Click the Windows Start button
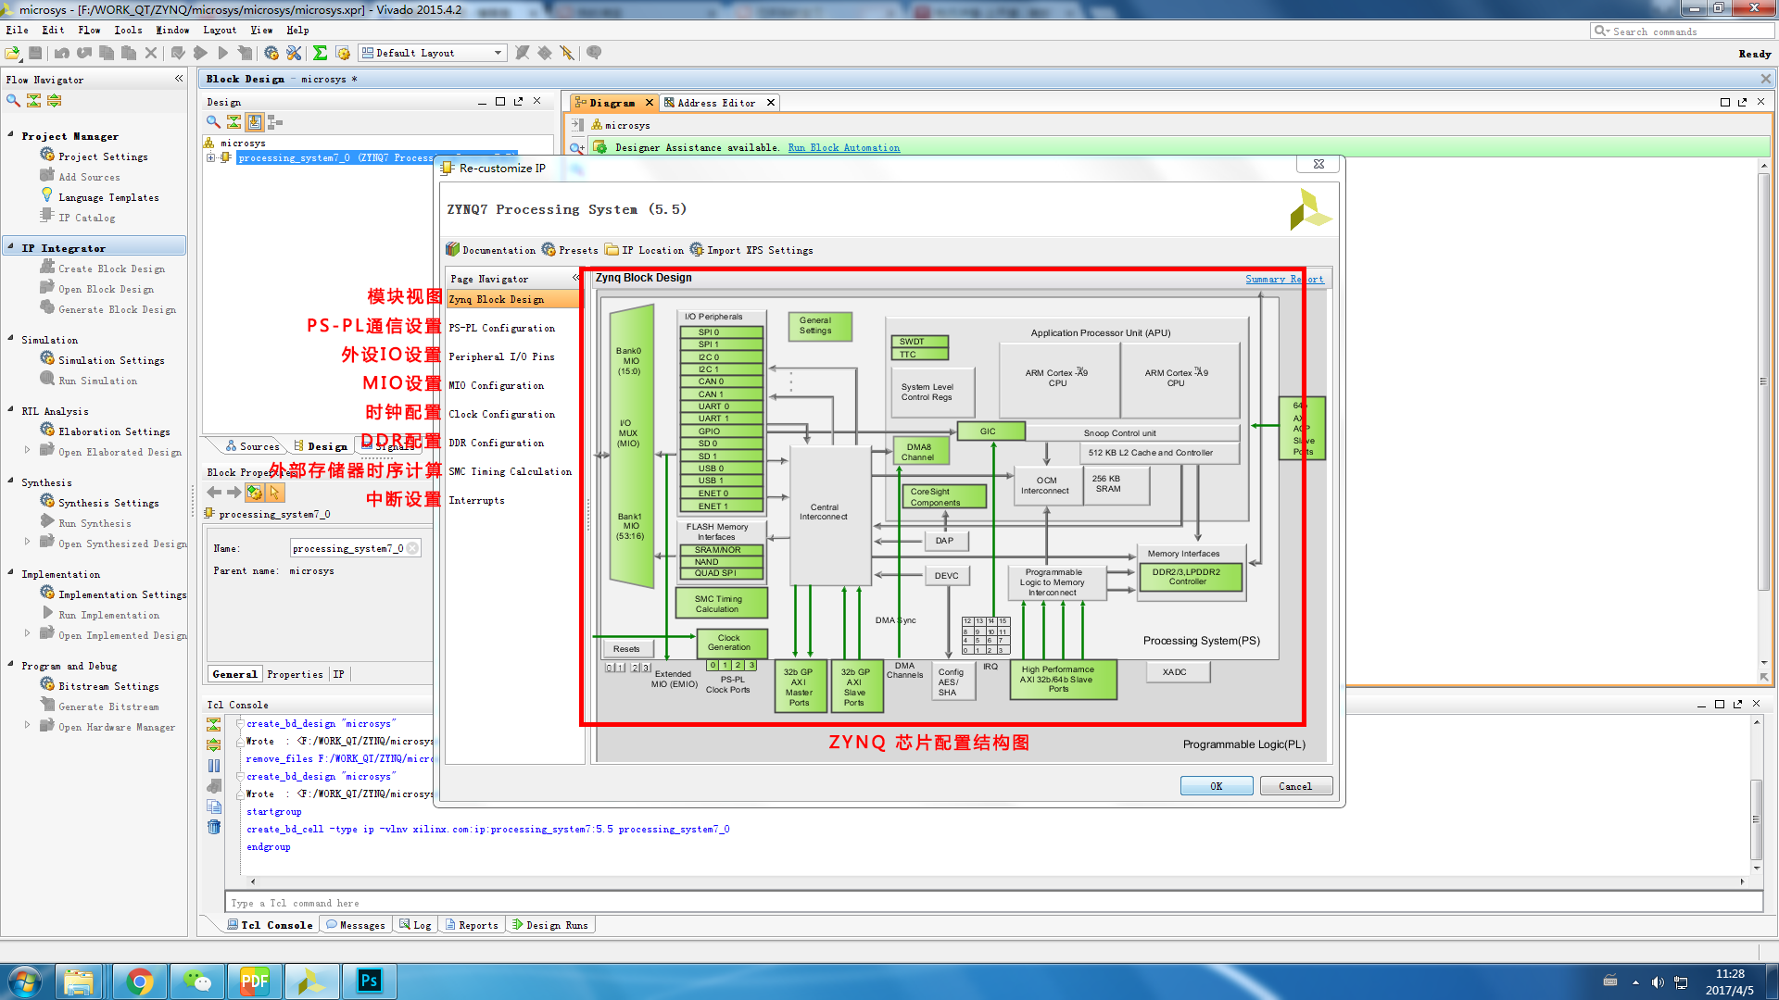 pyautogui.click(x=24, y=981)
